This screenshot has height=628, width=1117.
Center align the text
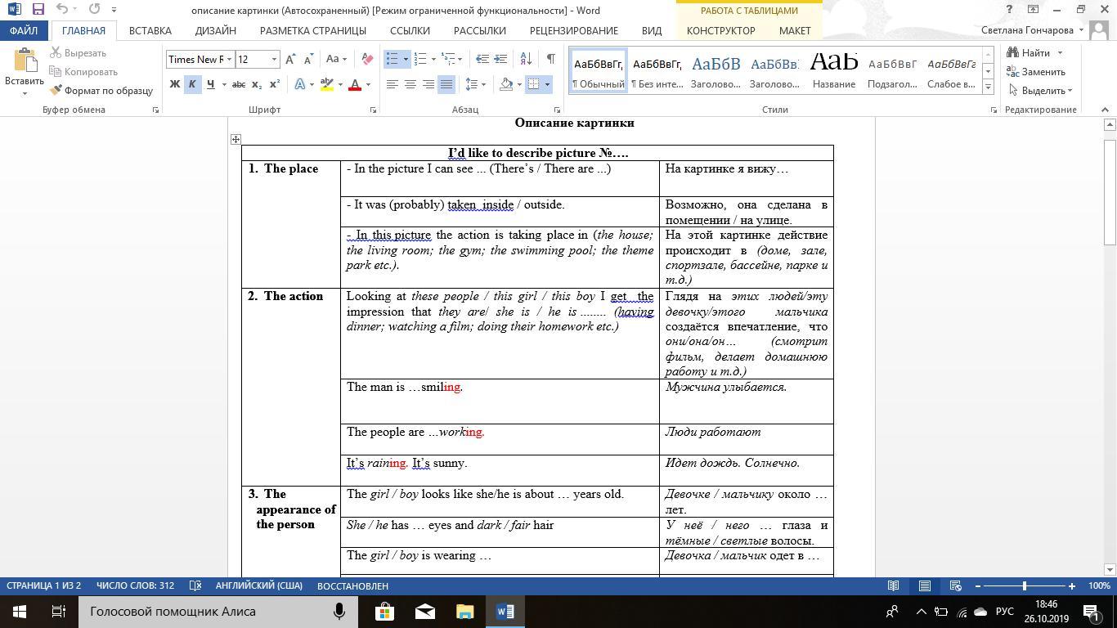point(410,84)
